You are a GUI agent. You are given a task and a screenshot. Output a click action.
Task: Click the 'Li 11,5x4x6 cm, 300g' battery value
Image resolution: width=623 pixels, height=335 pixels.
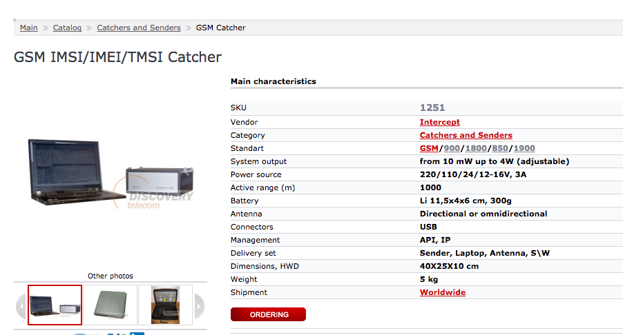[x=466, y=201]
